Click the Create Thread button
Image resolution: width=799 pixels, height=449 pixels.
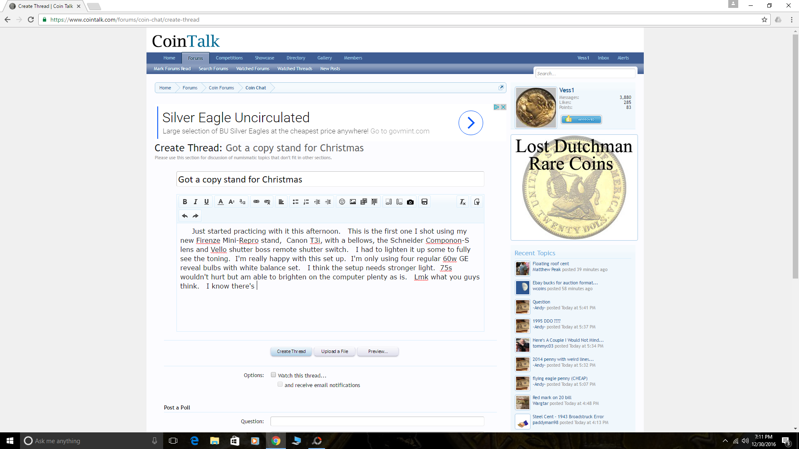291,351
